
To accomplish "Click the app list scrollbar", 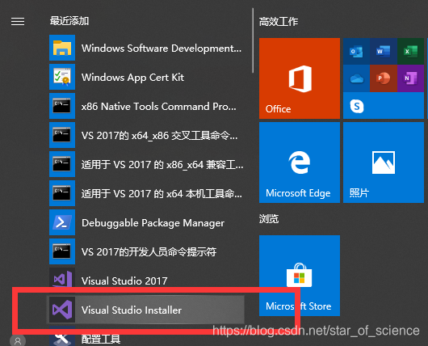I will (x=253, y=40).
